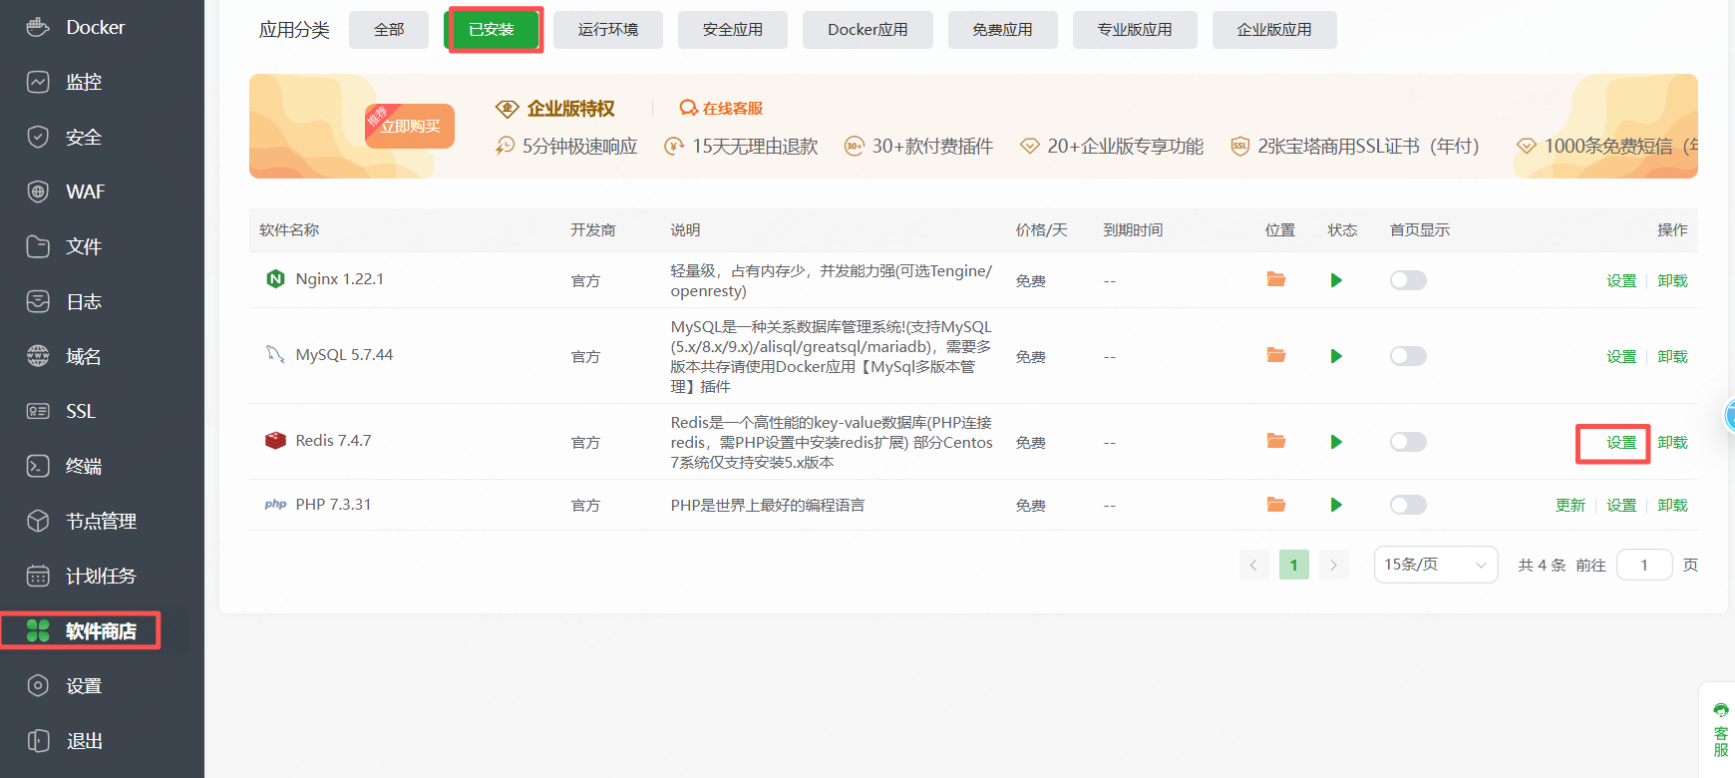Toggle Nginx homepage display switch
This screenshot has width=1735, height=778.
tap(1408, 280)
